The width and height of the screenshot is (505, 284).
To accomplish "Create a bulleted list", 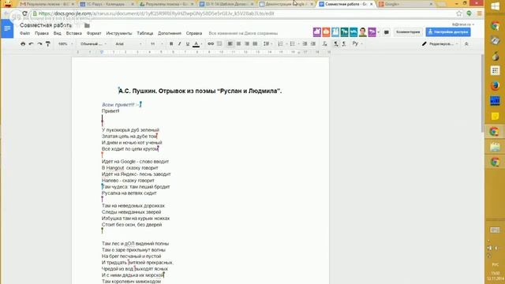I will point(293,44).
